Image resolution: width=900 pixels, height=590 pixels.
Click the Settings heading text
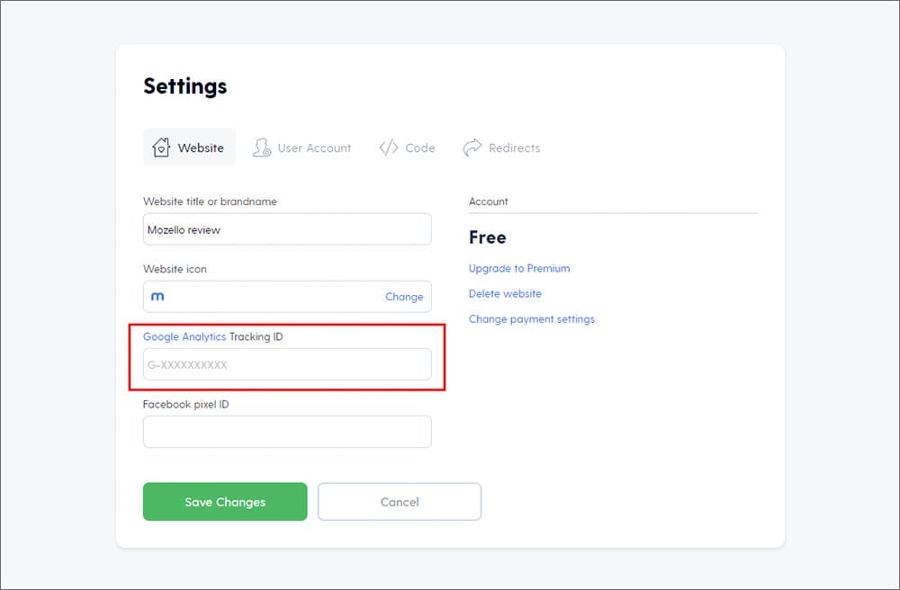pyautogui.click(x=184, y=86)
